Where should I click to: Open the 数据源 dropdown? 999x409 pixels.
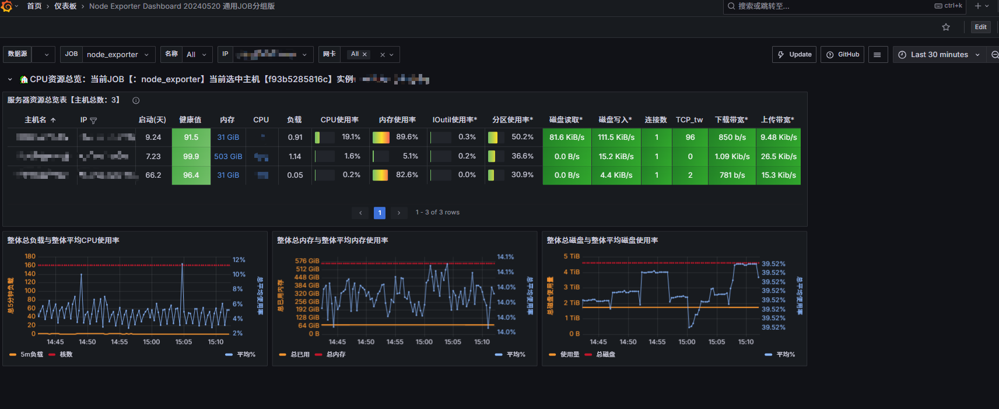(x=43, y=54)
